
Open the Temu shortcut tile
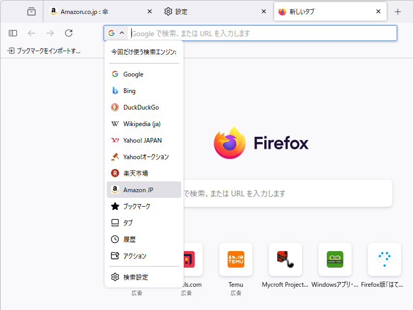(x=236, y=259)
